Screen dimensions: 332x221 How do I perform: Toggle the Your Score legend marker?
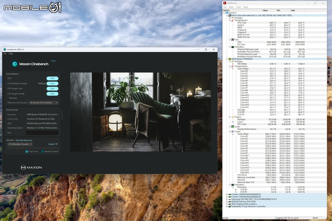(x=27, y=152)
